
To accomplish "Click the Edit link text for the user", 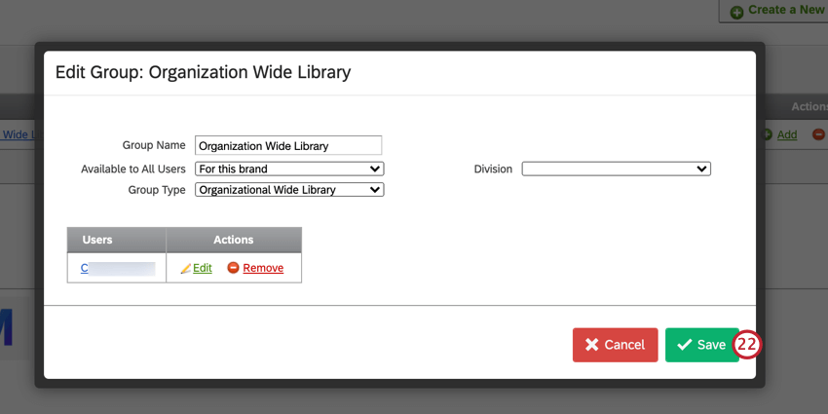I will click(x=202, y=268).
